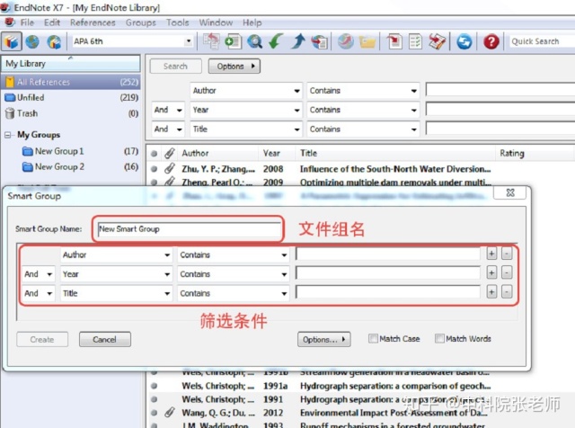
Task: Switch to Integrated Library and Online mode icon
Action: pyautogui.click(x=54, y=41)
